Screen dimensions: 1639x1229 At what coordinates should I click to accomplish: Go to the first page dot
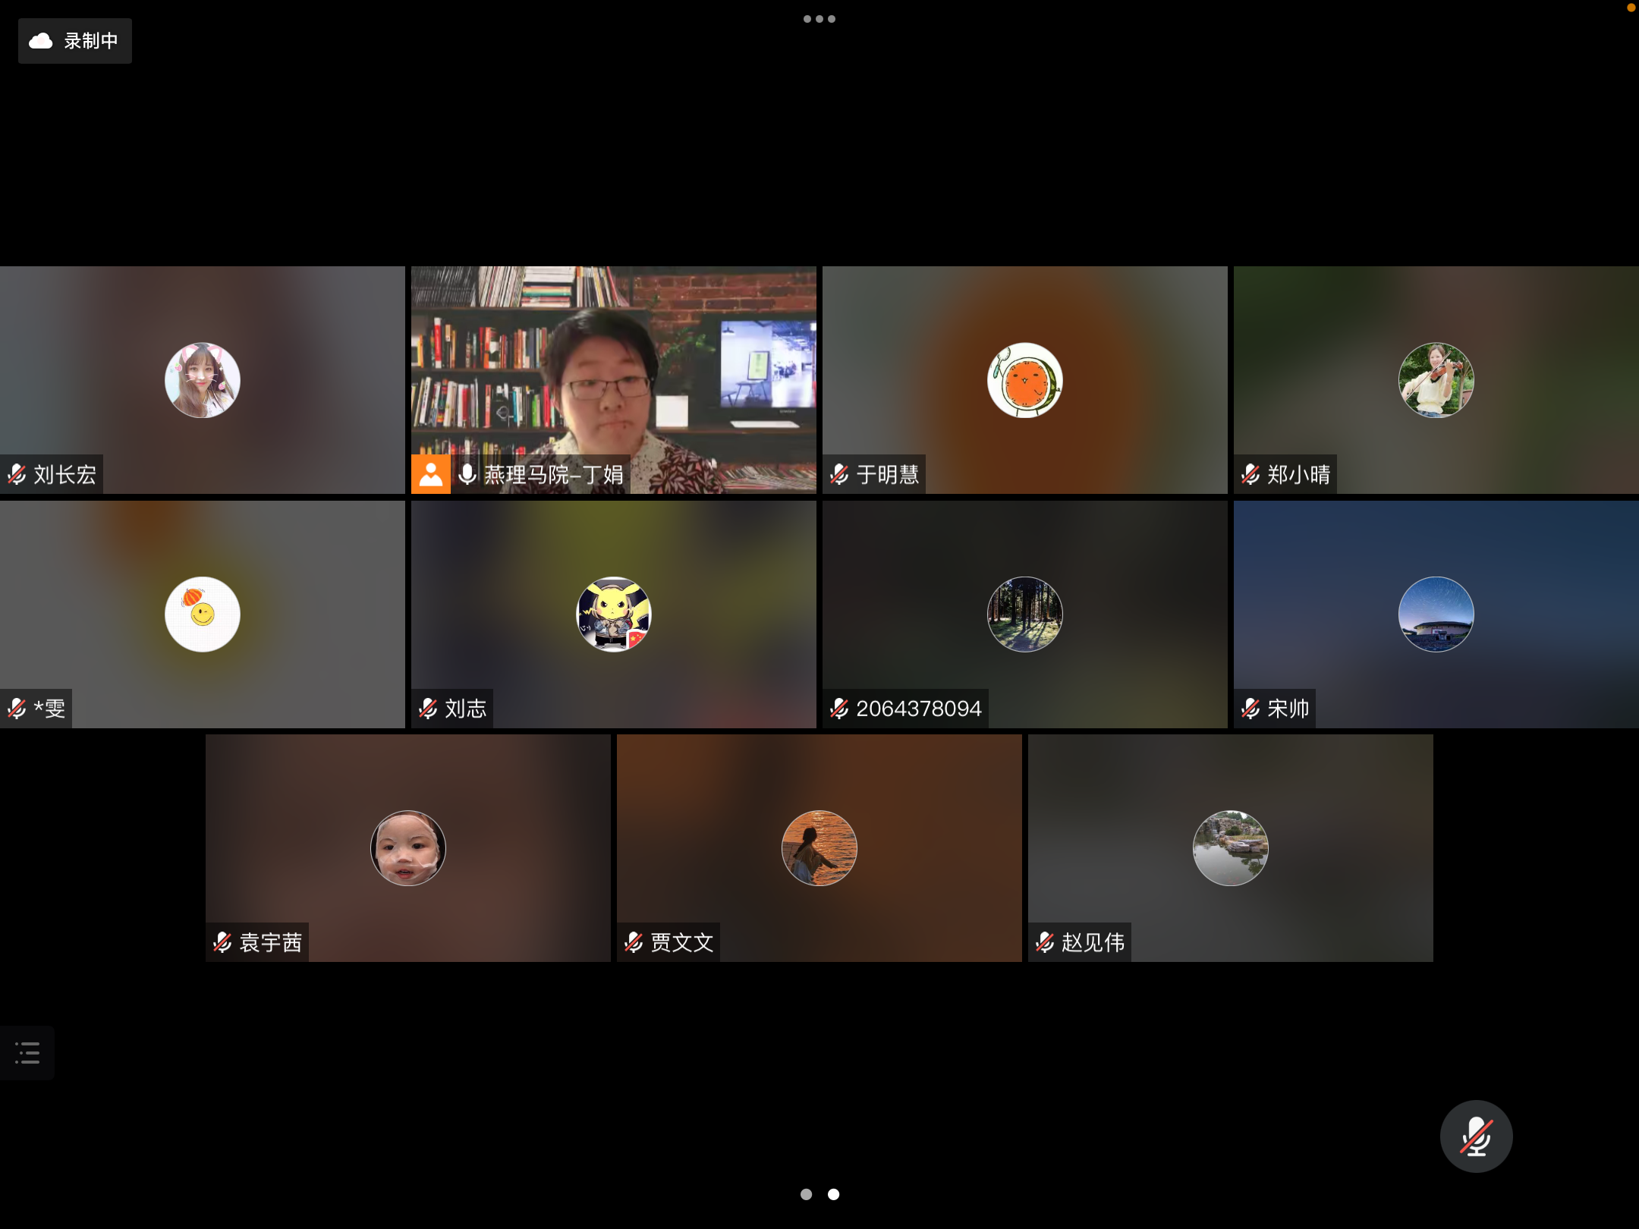click(806, 1194)
